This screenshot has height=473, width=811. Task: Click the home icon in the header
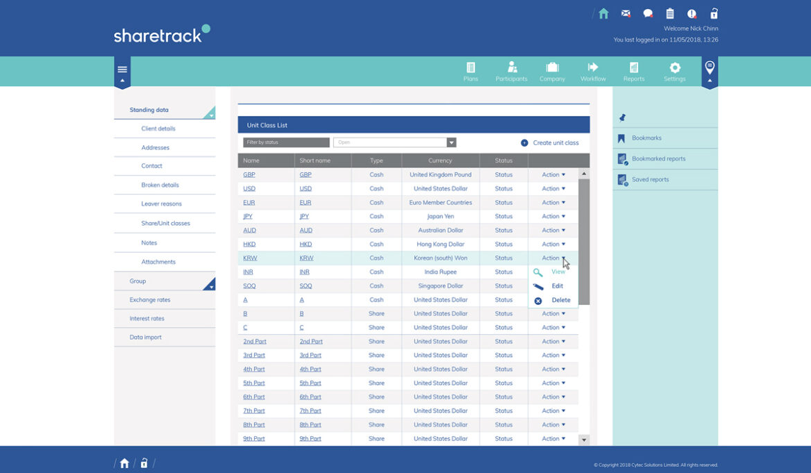point(603,13)
